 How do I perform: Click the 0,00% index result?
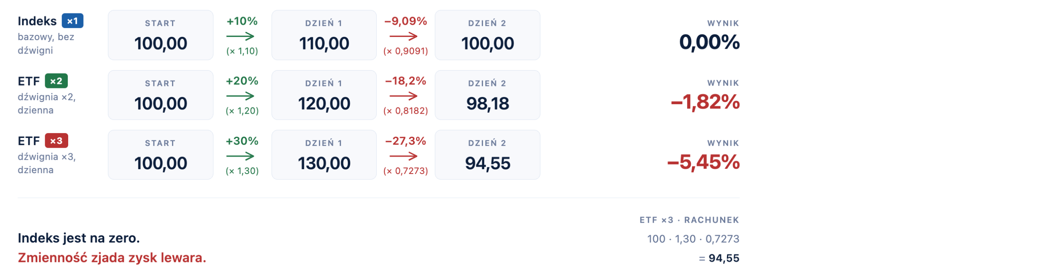709,42
